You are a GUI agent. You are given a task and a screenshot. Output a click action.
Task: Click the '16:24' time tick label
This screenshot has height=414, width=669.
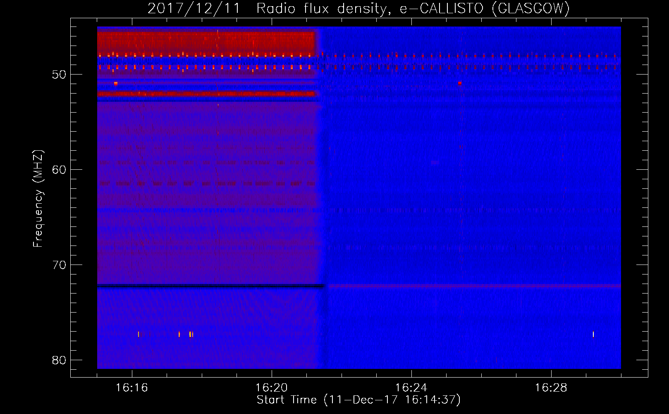click(x=411, y=388)
